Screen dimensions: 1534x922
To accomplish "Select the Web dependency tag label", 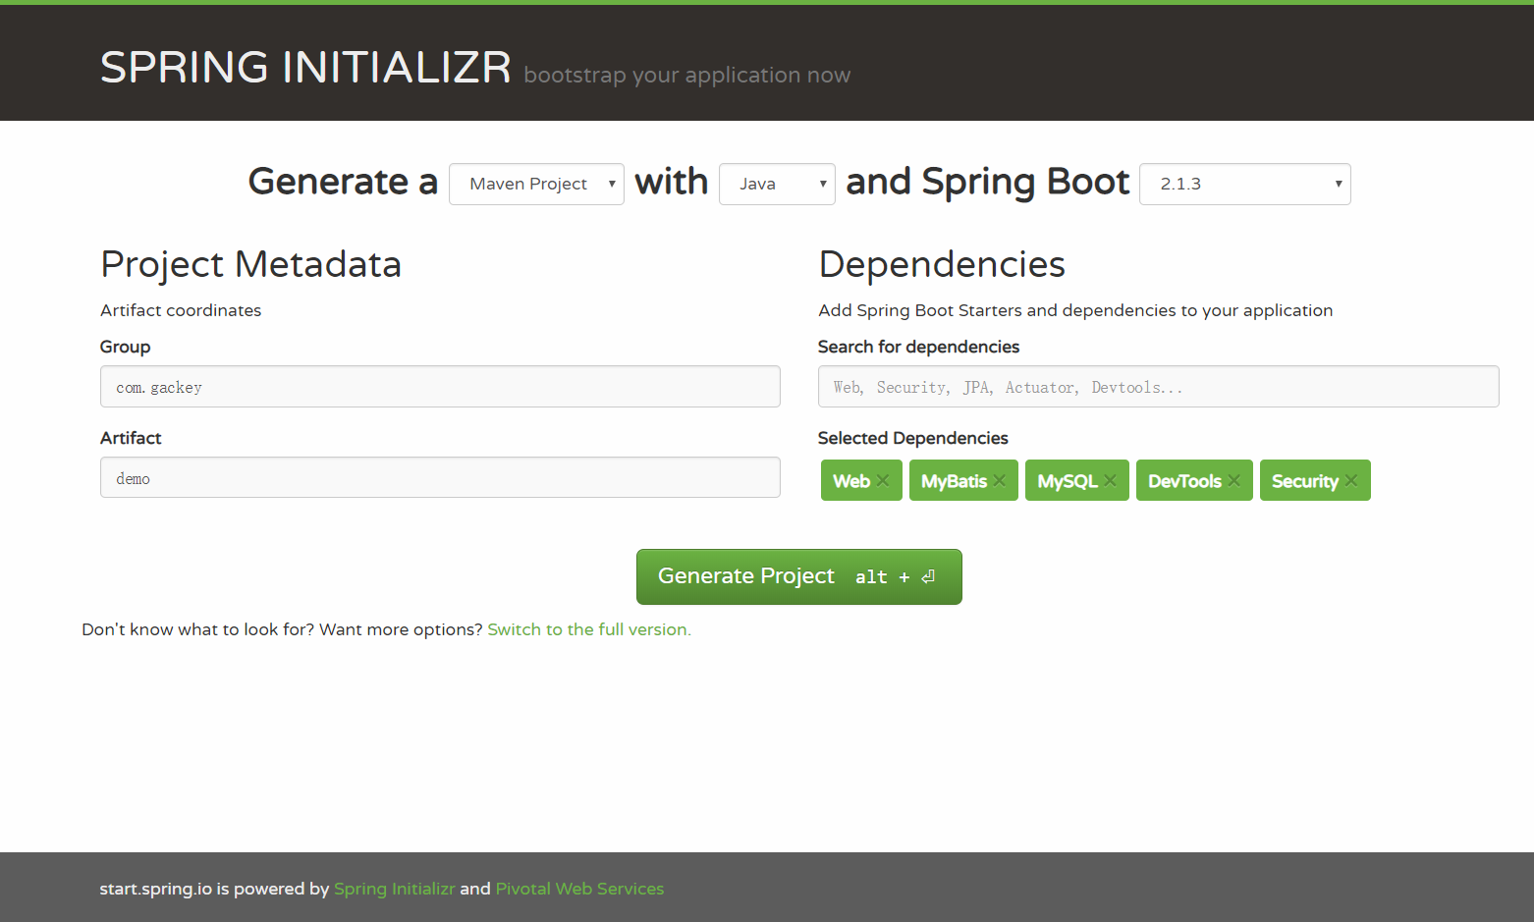I will pyautogui.click(x=851, y=481).
